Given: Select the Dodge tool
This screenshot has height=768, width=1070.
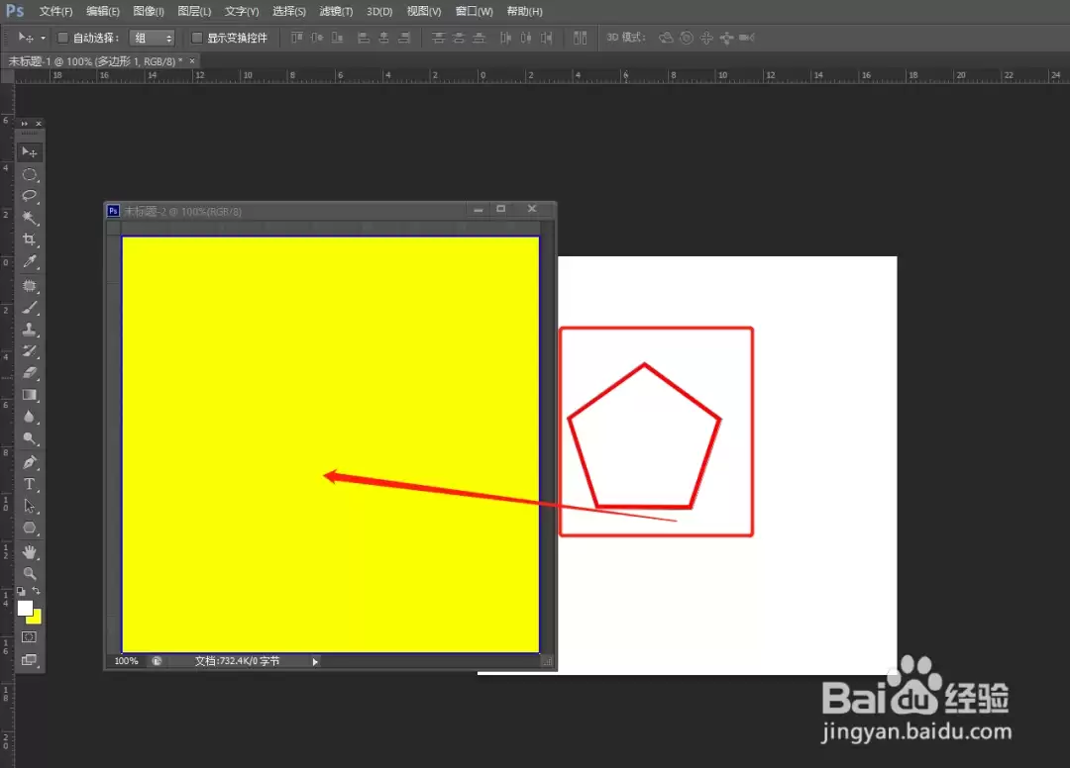Looking at the screenshot, I should pos(30,438).
